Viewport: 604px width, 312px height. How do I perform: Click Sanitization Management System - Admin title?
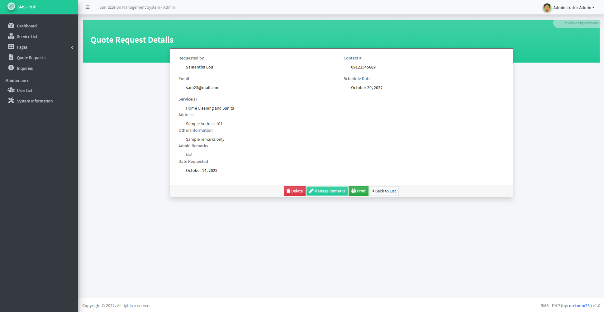137,7
